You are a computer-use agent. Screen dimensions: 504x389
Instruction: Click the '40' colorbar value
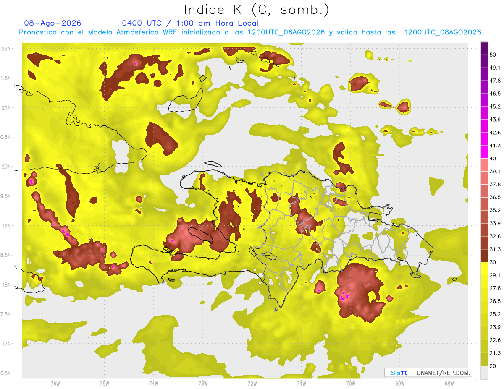click(x=494, y=158)
